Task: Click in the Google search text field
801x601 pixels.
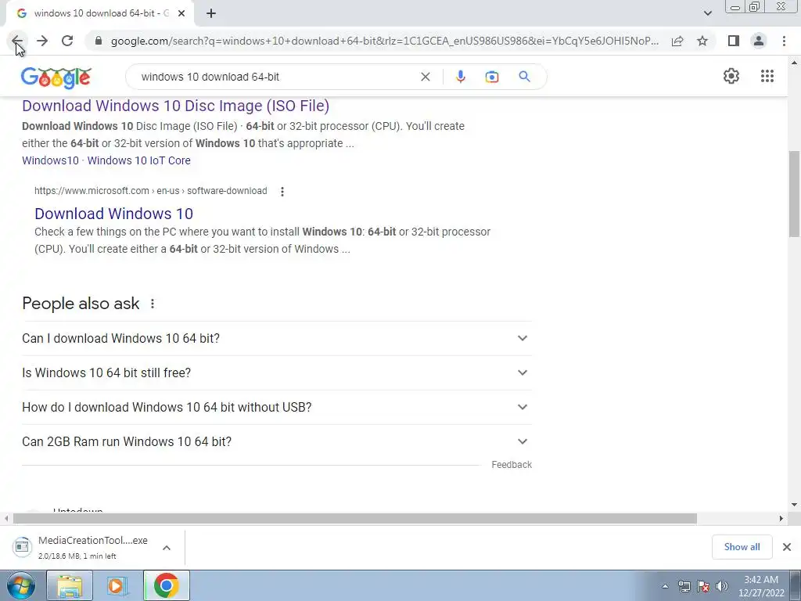Action: (x=276, y=77)
